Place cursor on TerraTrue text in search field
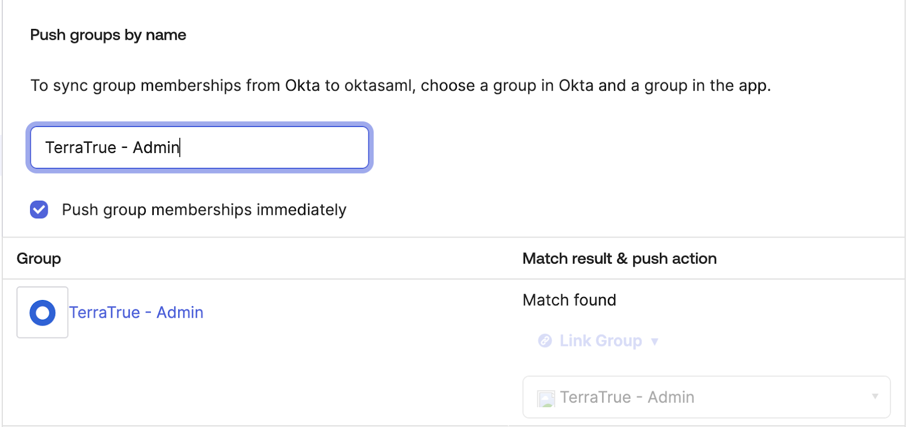The height and width of the screenshot is (427, 908). [81, 147]
